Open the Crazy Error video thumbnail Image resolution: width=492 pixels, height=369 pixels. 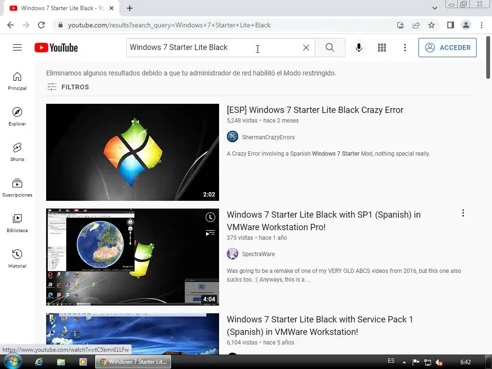(133, 152)
